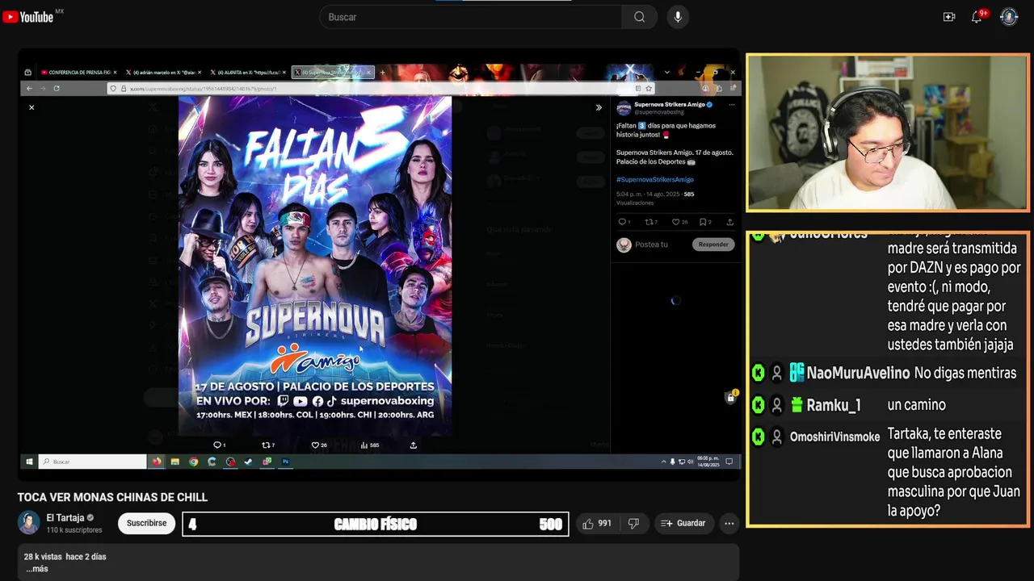Focus the YouTube Buscar search field

click(x=470, y=17)
